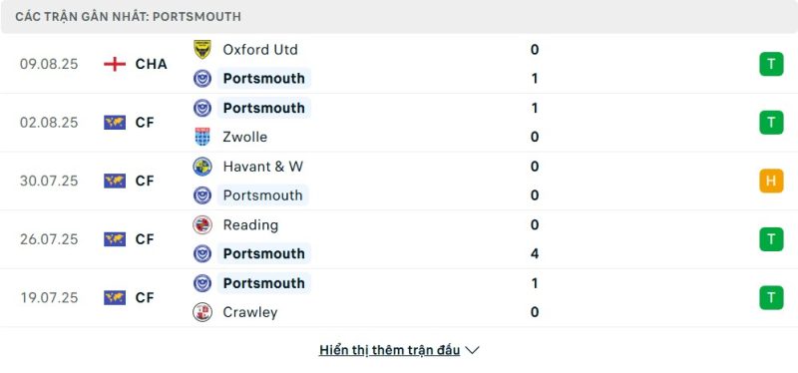Viewport: 798px width, 373px height.
Task: Click green T result badge for 09.08.25
Action: click(x=771, y=64)
